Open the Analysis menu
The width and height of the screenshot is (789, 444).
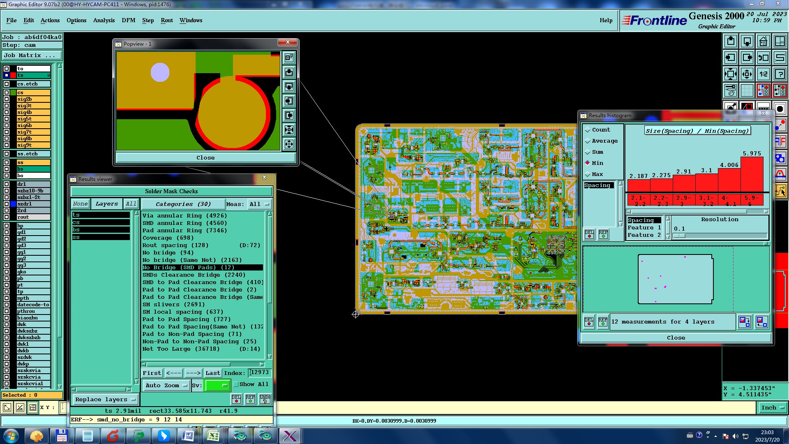104,20
